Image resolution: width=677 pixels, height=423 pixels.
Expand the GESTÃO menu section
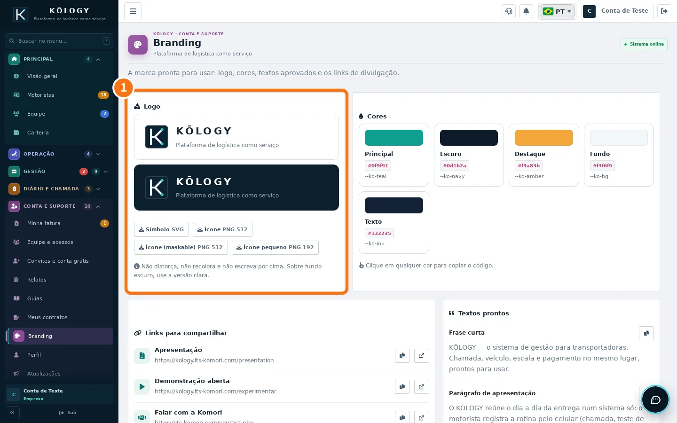(59, 172)
